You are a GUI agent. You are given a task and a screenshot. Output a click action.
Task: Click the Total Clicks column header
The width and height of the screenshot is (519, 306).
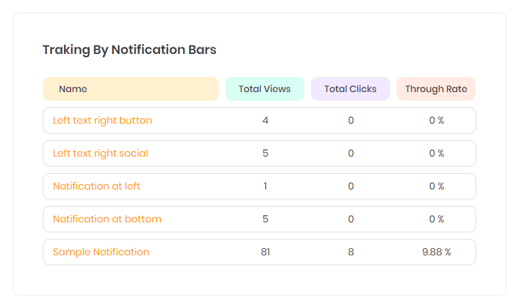(x=350, y=89)
